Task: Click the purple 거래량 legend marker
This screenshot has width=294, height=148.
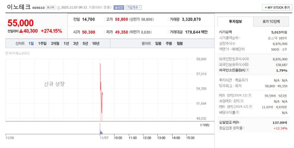Action: [x=201, y=125]
